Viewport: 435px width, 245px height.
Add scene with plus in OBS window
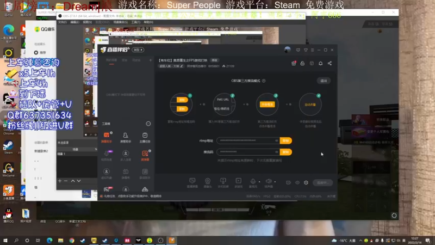(x=60, y=181)
